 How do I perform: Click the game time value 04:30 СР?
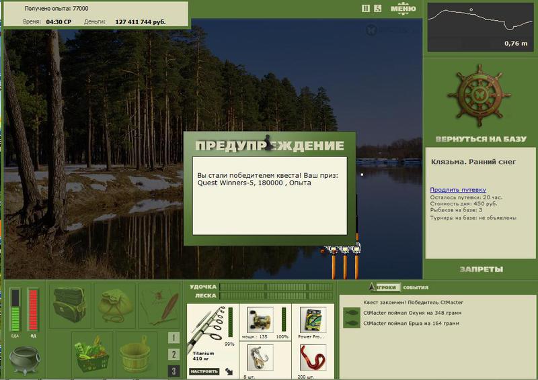[x=59, y=22]
